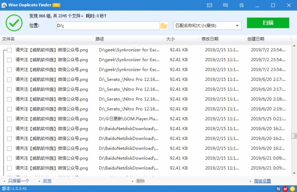Viewport: 297px width, 192px height.
Task: Click the version text 版本:1.3.3.41
Action: point(14,189)
